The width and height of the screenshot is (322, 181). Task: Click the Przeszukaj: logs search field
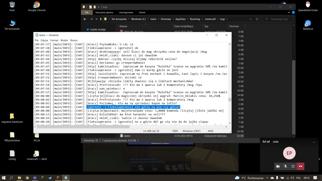tap(280, 19)
